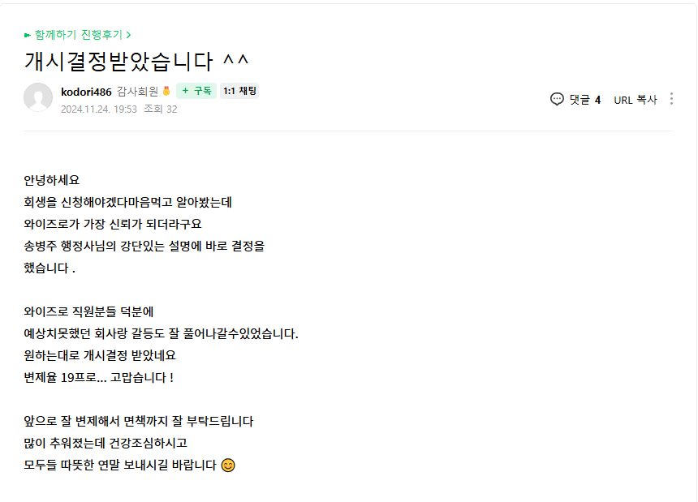Click the 감사회원 member badge icon
698x502 pixels.
click(x=167, y=92)
